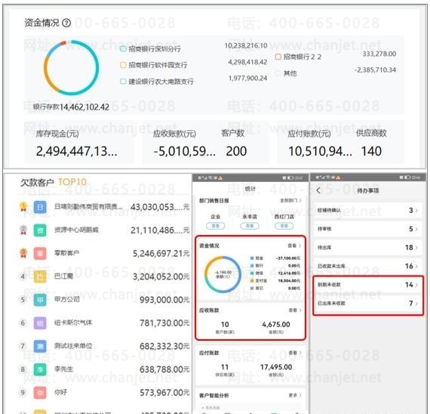The width and height of the screenshot is (430, 414).
Task: Toggle 招商银行深圳分行 legend square
Action: (123, 49)
